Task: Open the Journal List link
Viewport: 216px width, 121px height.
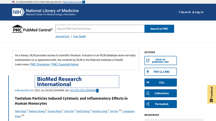Action: (62, 36)
